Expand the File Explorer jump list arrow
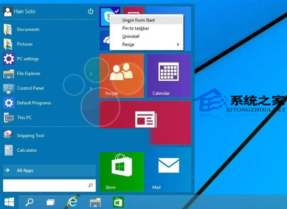Screen dimensions: 287x209 [x=91, y=73]
